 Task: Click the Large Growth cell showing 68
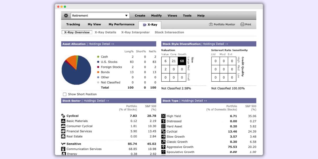[182, 61]
